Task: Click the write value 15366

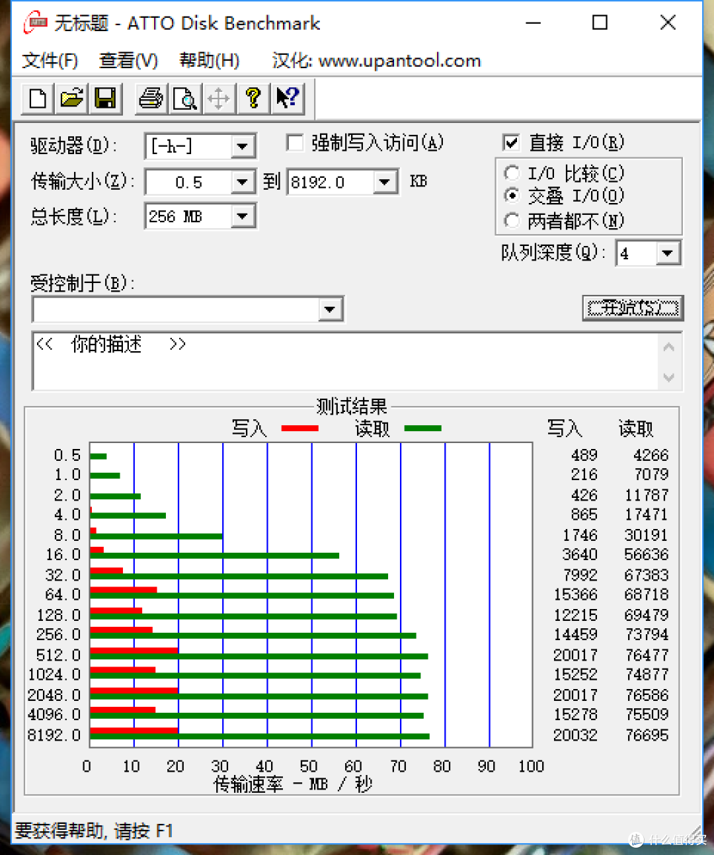Action: point(575,595)
